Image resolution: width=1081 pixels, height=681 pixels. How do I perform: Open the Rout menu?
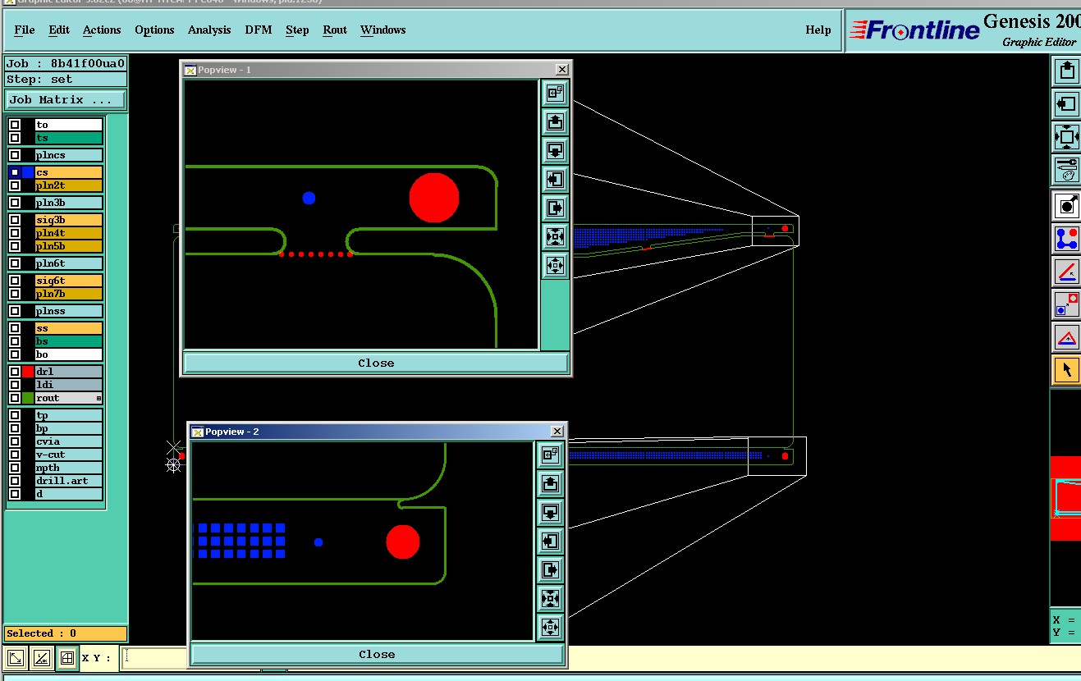[x=335, y=30]
